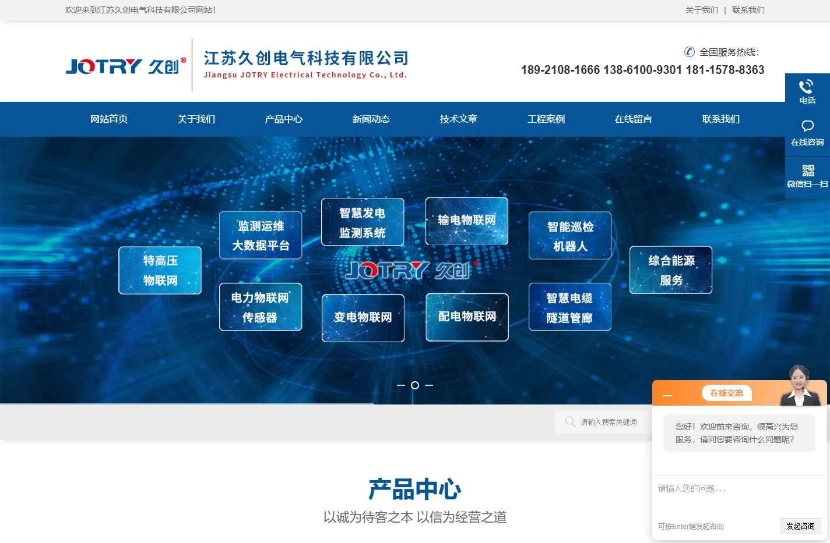This screenshot has width=830, height=543.
Task: Click the 智慧电缆隧道管廊 tile
Action: pos(570,307)
